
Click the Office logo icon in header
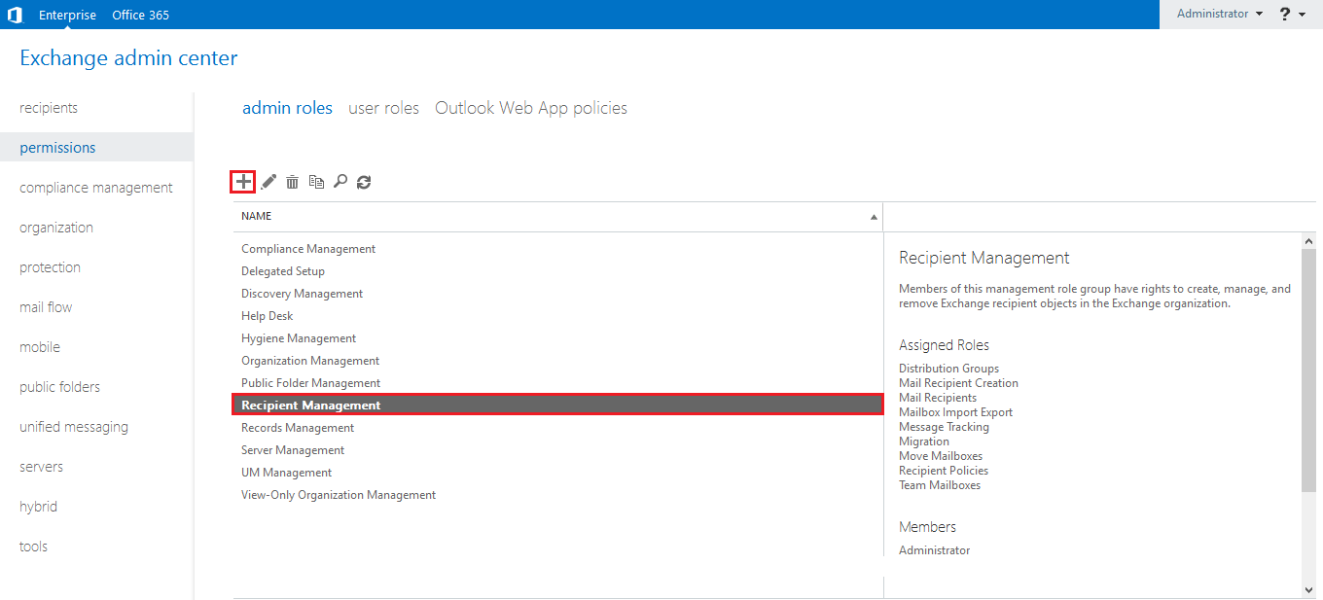point(15,15)
